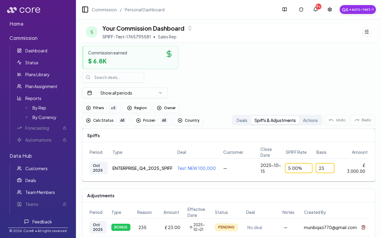Switch to the Deals tab
The height and width of the screenshot is (238, 381).
click(x=242, y=120)
